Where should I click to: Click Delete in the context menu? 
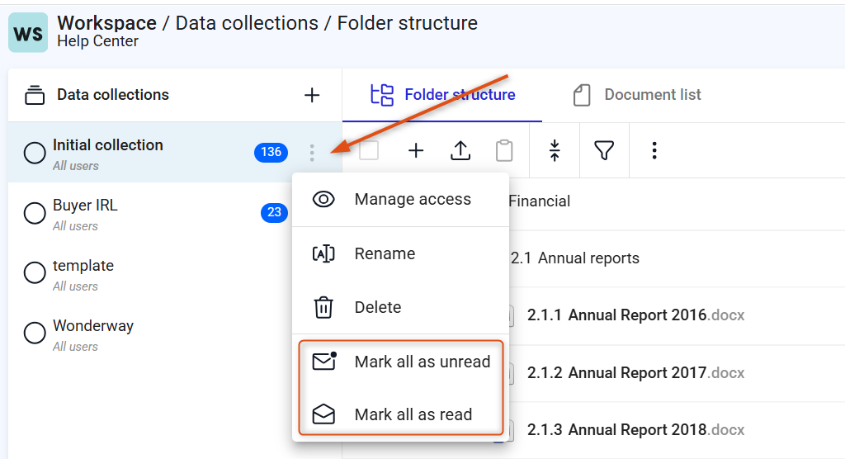[400, 307]
